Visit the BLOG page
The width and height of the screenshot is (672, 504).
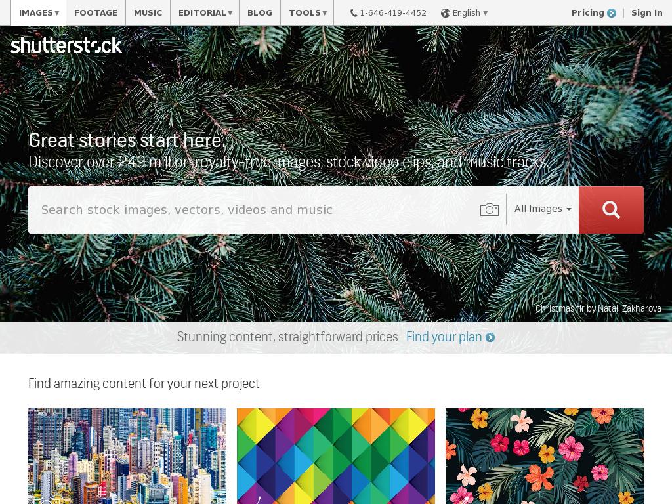260,13
